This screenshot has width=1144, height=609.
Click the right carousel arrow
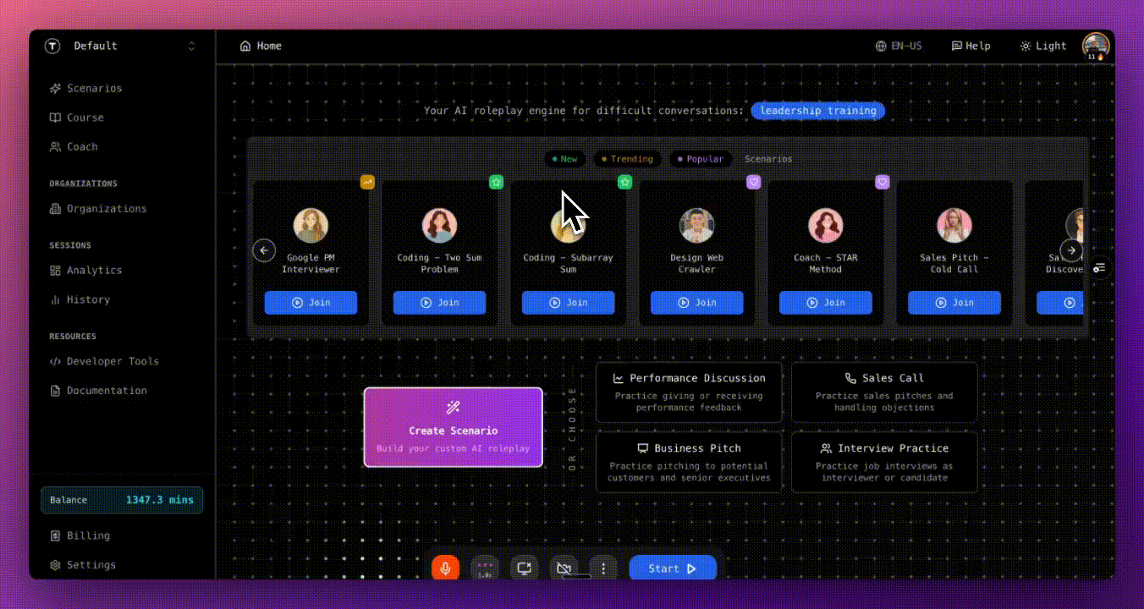pyautogui.click(x=1071, y=250)
